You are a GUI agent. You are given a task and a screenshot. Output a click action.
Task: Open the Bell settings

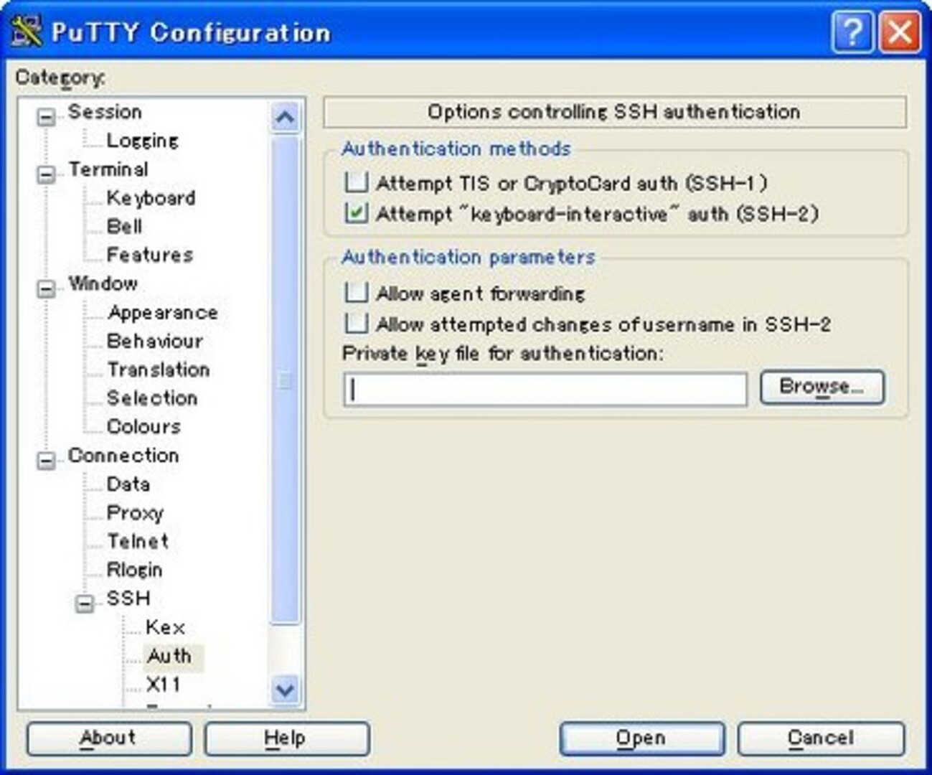click(x=124, y=227)
